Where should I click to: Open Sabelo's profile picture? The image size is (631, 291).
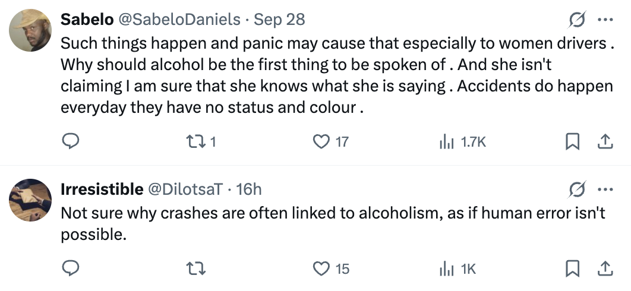[31, 30]
